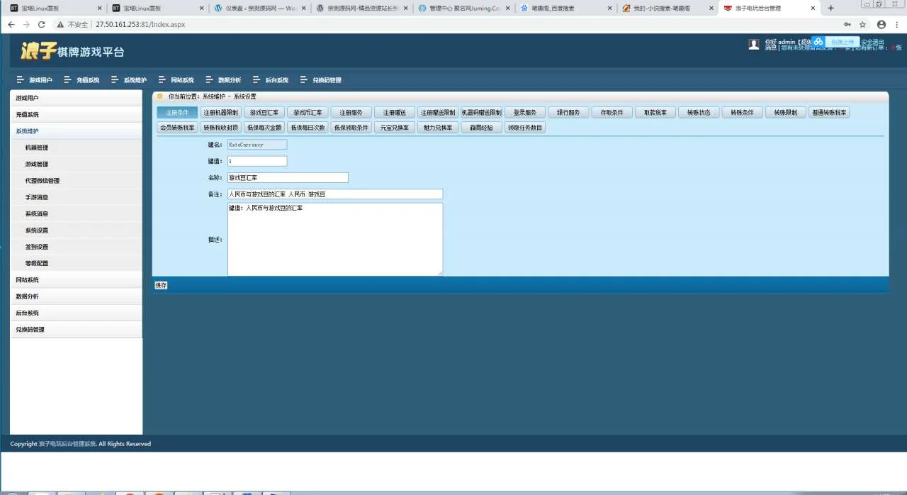Click the browser back arrow
This screenshot has height=495, width=907.
click(11, 24)
